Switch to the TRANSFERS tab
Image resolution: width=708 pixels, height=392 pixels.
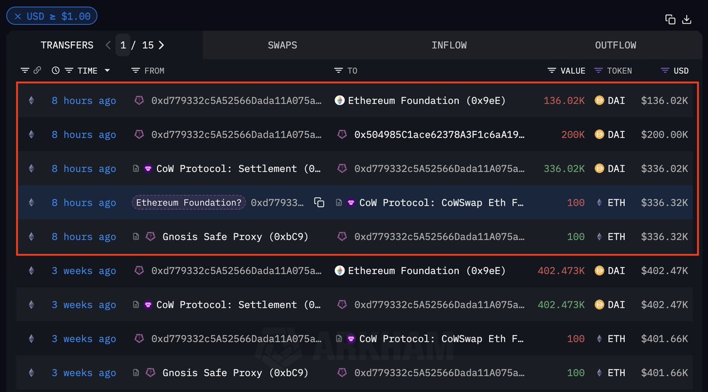[x=67, y=45]
